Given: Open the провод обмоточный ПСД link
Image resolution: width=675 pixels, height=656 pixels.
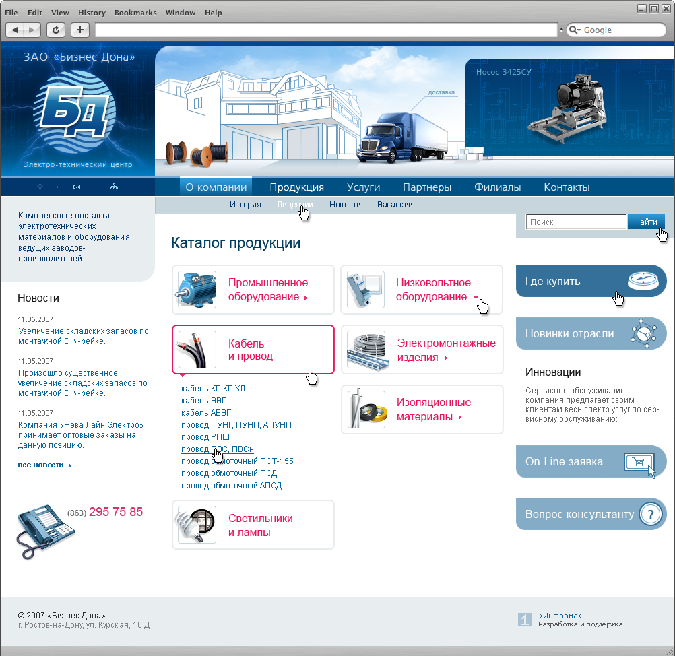Looking at the screenshot, I should click(229, 473).
